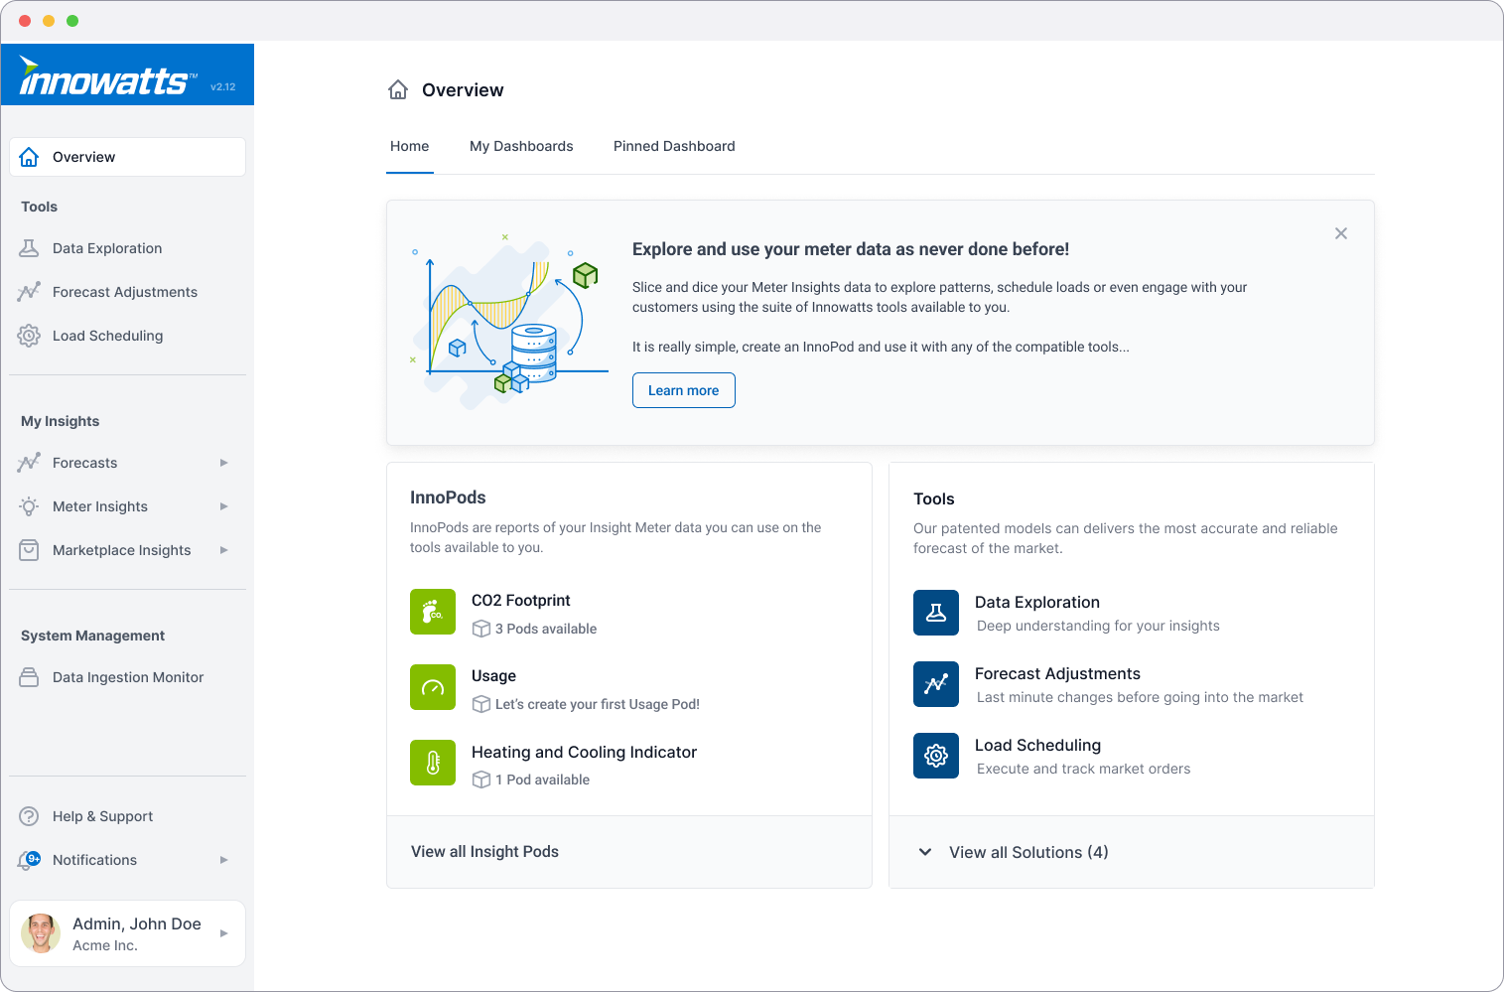Open Data Ingestion Monitor in sidebar
1504x992 pixels.
(127, 677)
